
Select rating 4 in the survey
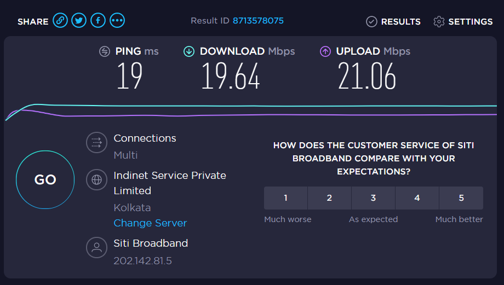(x=417, y=198)
